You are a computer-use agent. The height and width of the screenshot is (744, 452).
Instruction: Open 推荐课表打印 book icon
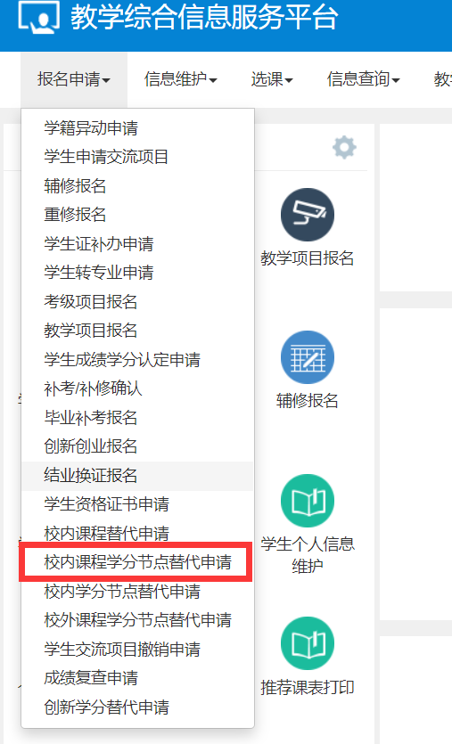308,643
